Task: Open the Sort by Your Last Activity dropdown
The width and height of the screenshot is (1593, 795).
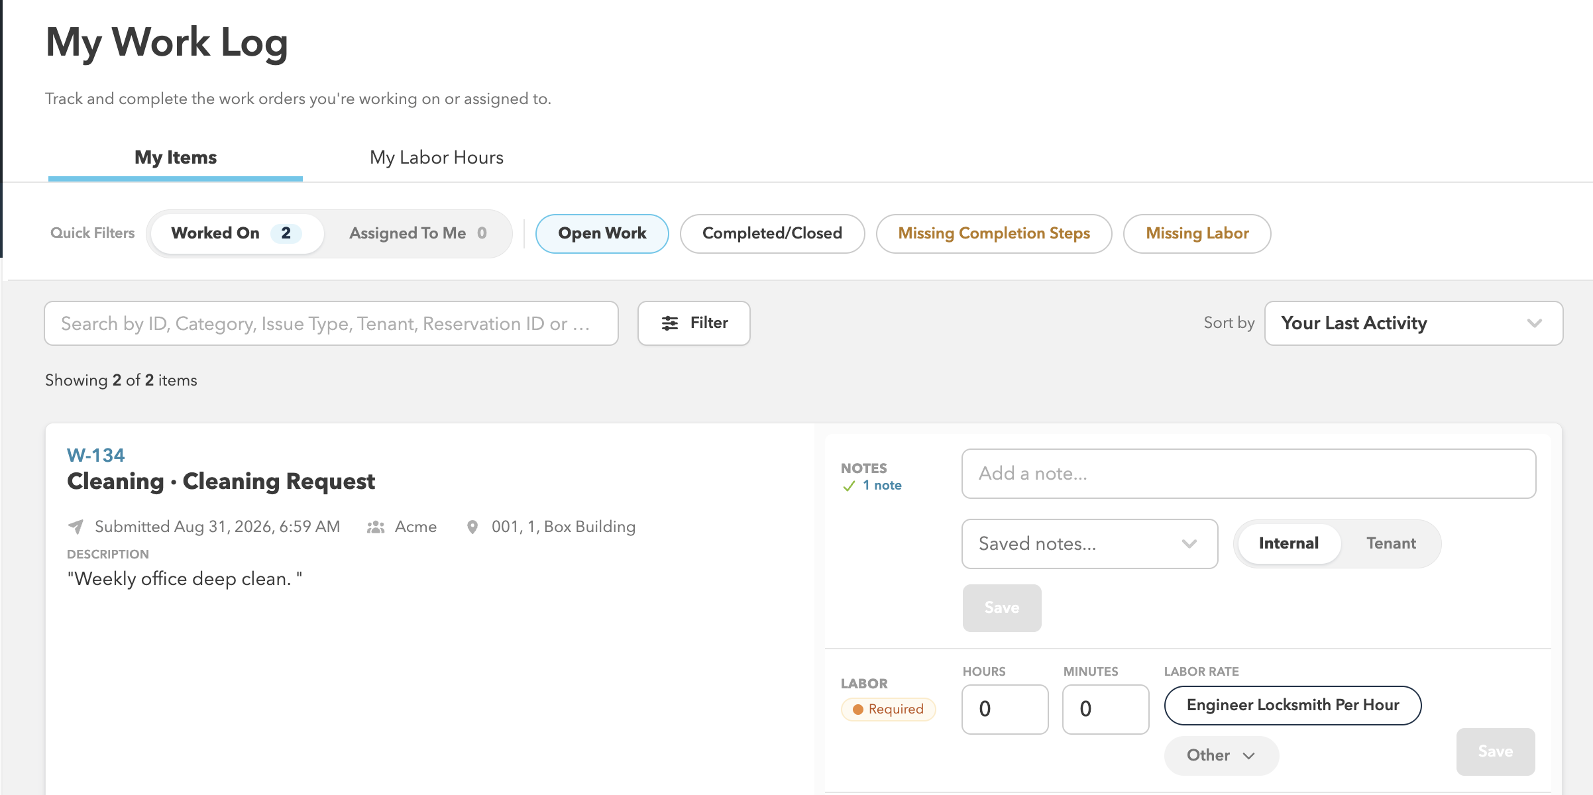Action: tap(1413, 323)
